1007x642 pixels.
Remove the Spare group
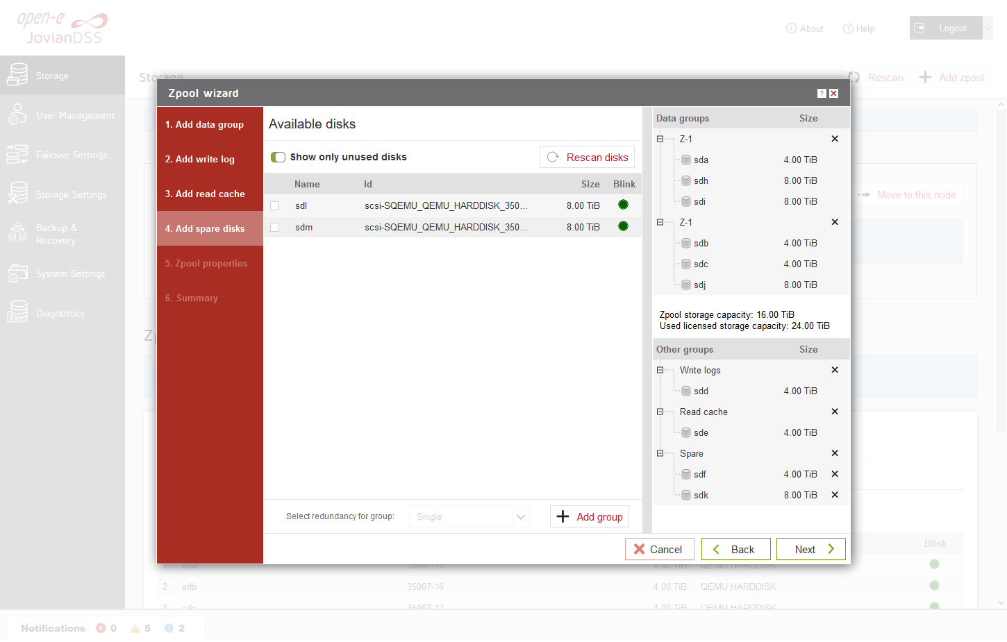(x=835, y=453)
